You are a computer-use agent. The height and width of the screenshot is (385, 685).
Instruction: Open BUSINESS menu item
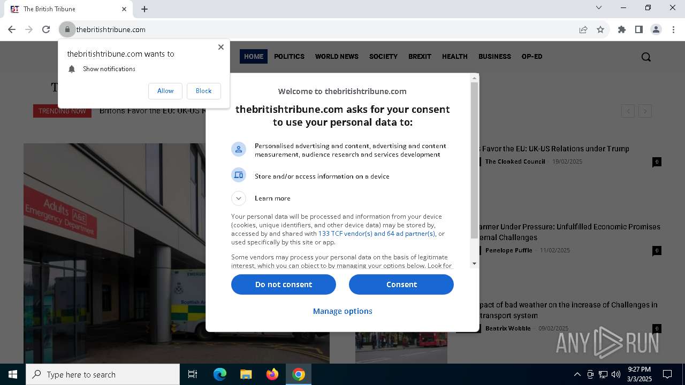(494, 56)
